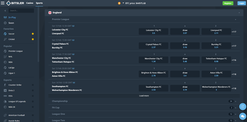Click the Premier League sidebar icon
247x122 pixels.
click(x=5, y=51)
